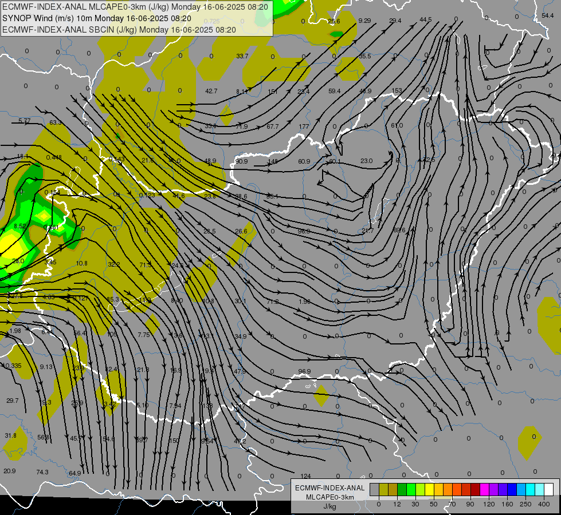561x515 pixels.
Task: Click the map value '177'
Action: click(304, 126)
